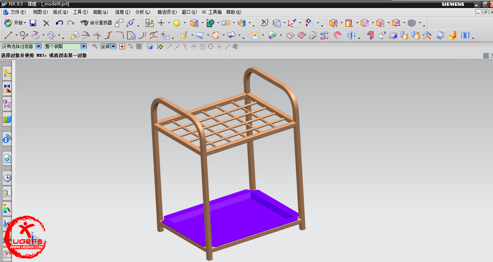Open the 格式(R) Format menu
Viewport: 493px width, 262px height.
60,12
